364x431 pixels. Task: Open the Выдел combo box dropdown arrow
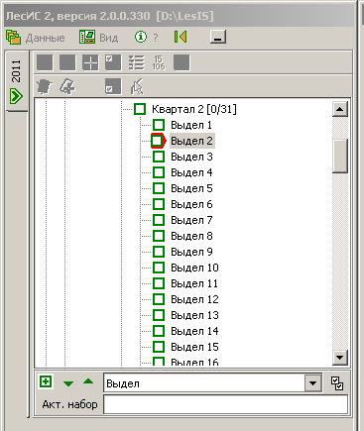point(312,383)
